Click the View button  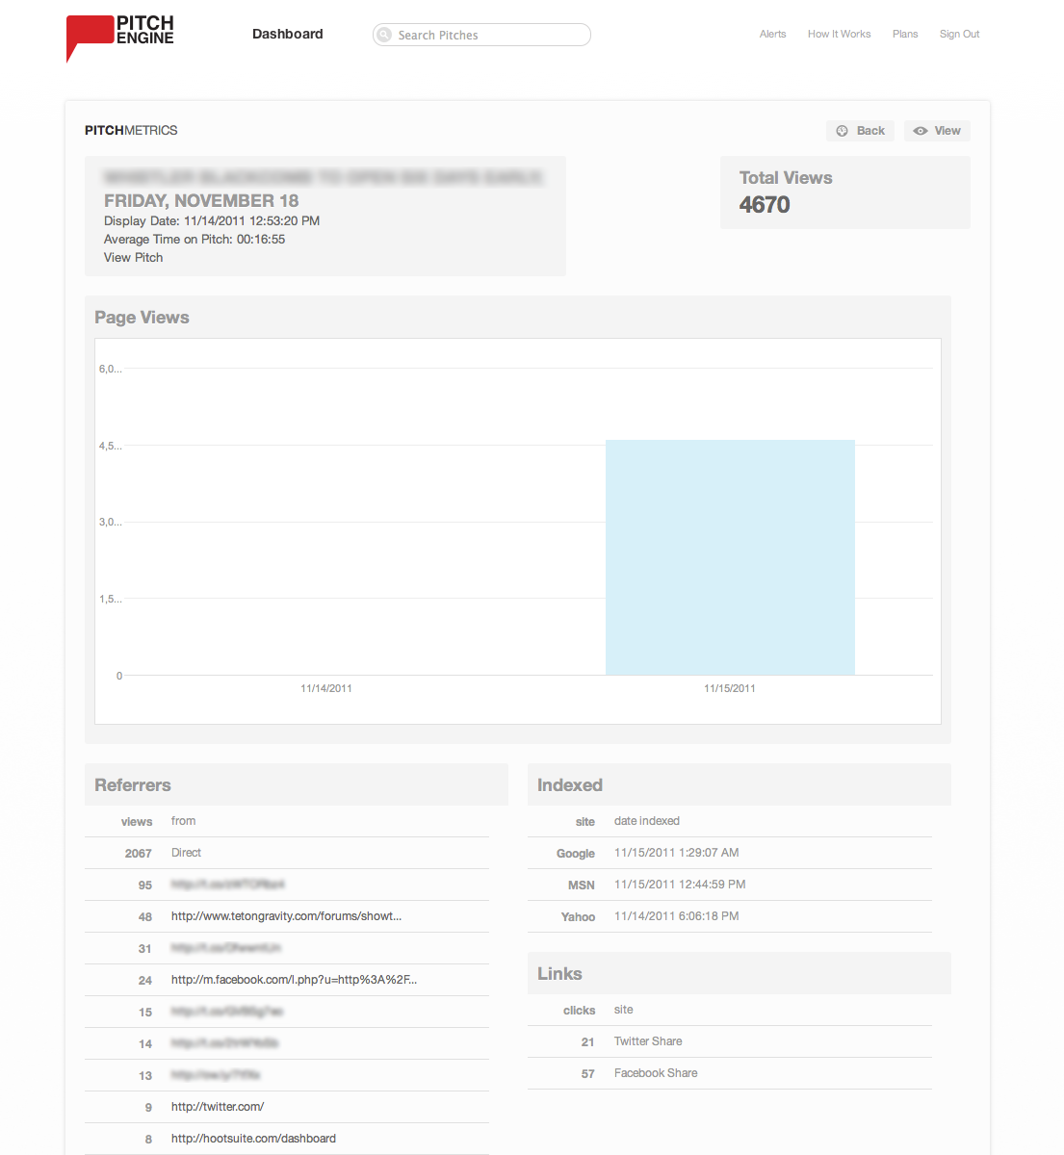click(937, 131)
